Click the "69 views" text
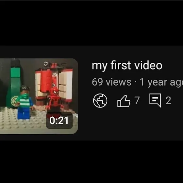 coord(111,82)
